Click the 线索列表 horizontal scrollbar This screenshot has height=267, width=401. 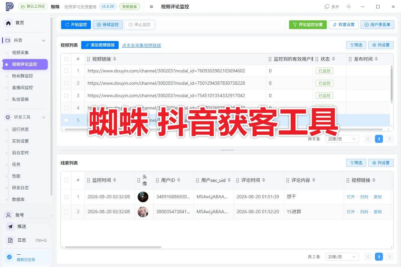pos(113,247)
